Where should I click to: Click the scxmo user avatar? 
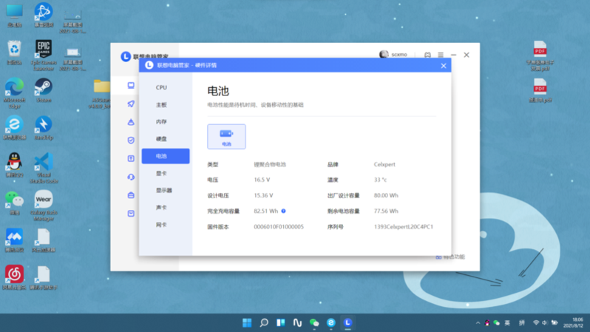click(x=384, y=55)
